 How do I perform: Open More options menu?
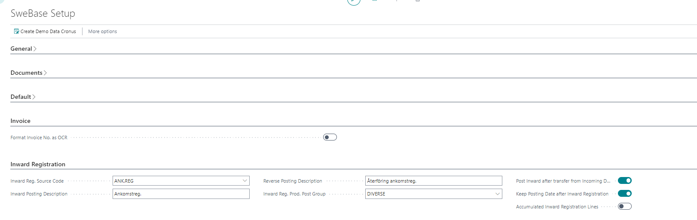(102, 31)
